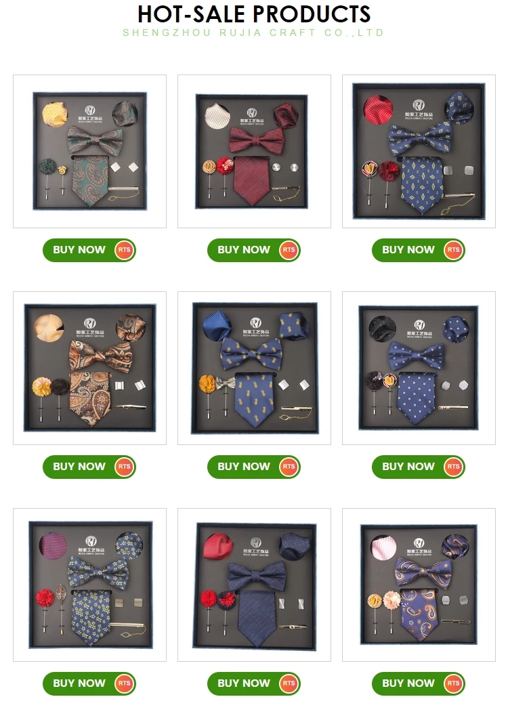Viewport: 508px width, 718px height.
Task: Click the Shengzhou Rujia Craft Co. subtitle
Action: [253, 33]
